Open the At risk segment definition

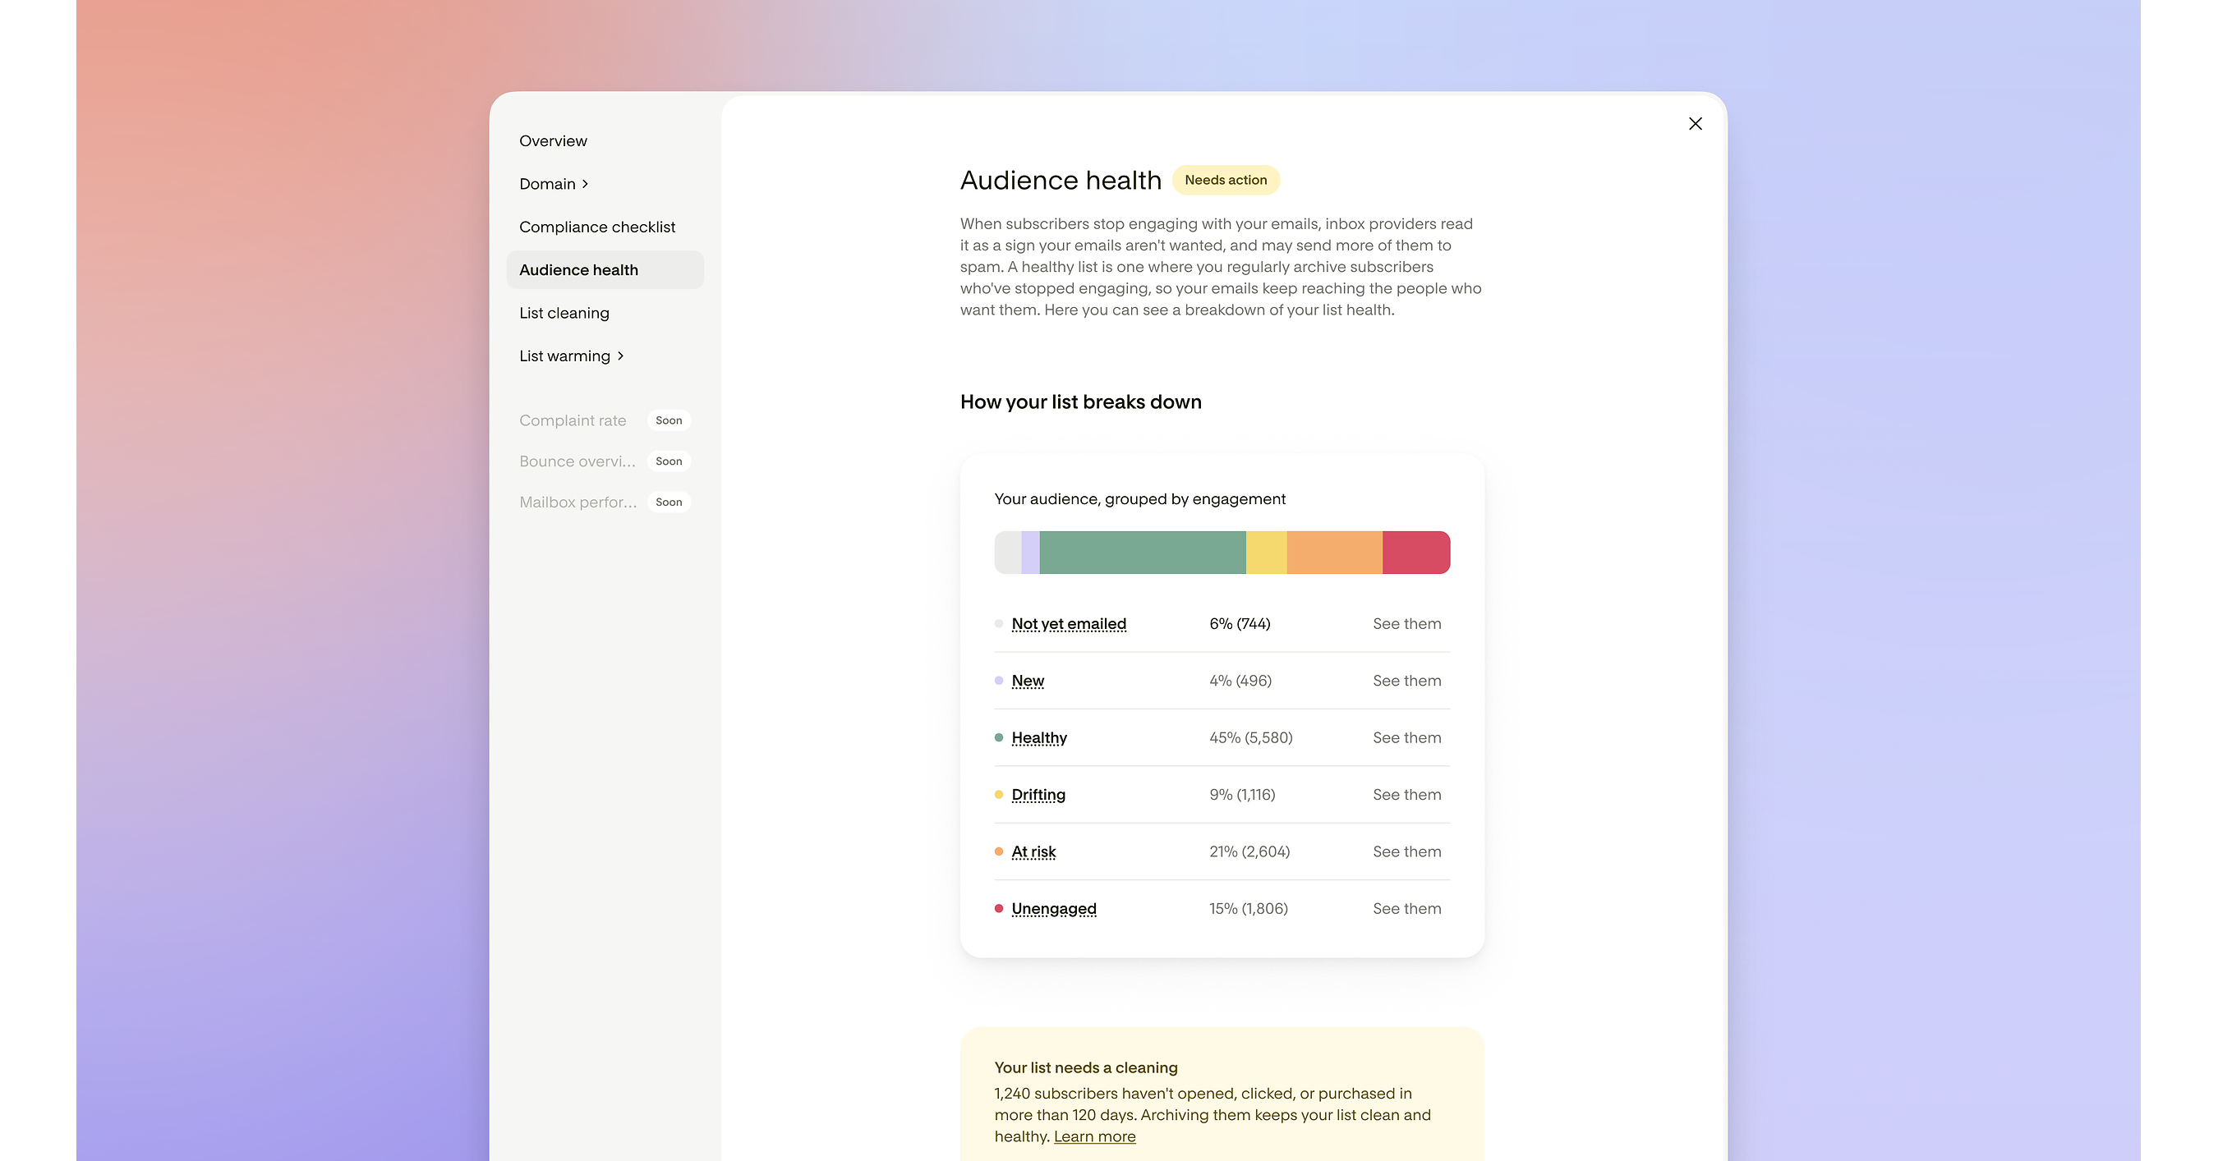(x=1033, y=851)
